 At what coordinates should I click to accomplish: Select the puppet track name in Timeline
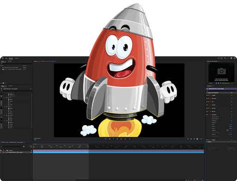15,152
